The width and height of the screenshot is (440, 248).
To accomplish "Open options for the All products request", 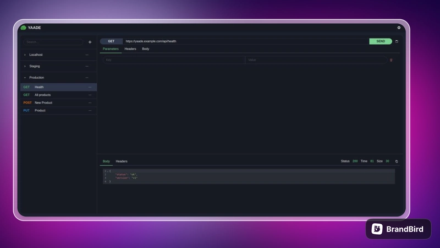I will pos(90,95).
